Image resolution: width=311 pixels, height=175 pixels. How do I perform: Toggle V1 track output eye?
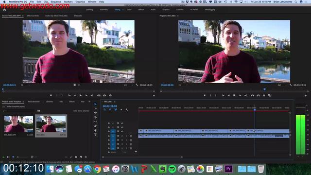pos(122,131)
